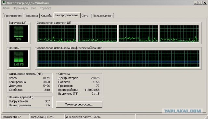Screen dimensions: 208x119
Task: Click the Потоков value 1256
Action: tap(96, 82)
